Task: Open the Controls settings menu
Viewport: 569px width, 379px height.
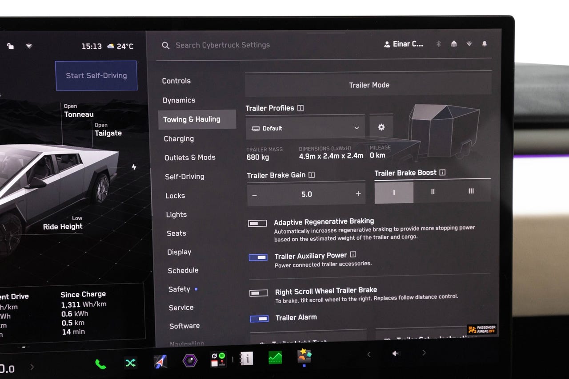Action: 176,81
